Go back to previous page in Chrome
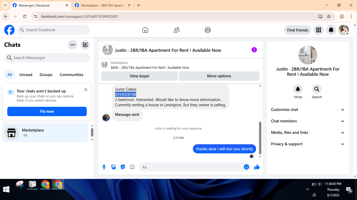Image resolution: width=357 pixels, height=200 pixels. pos(6,16)
